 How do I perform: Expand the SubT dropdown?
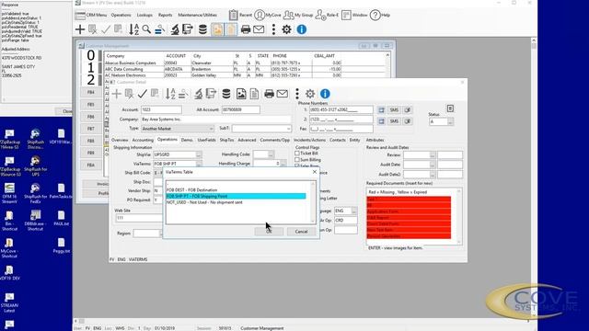pyautogui.click(x=288, y=129)
